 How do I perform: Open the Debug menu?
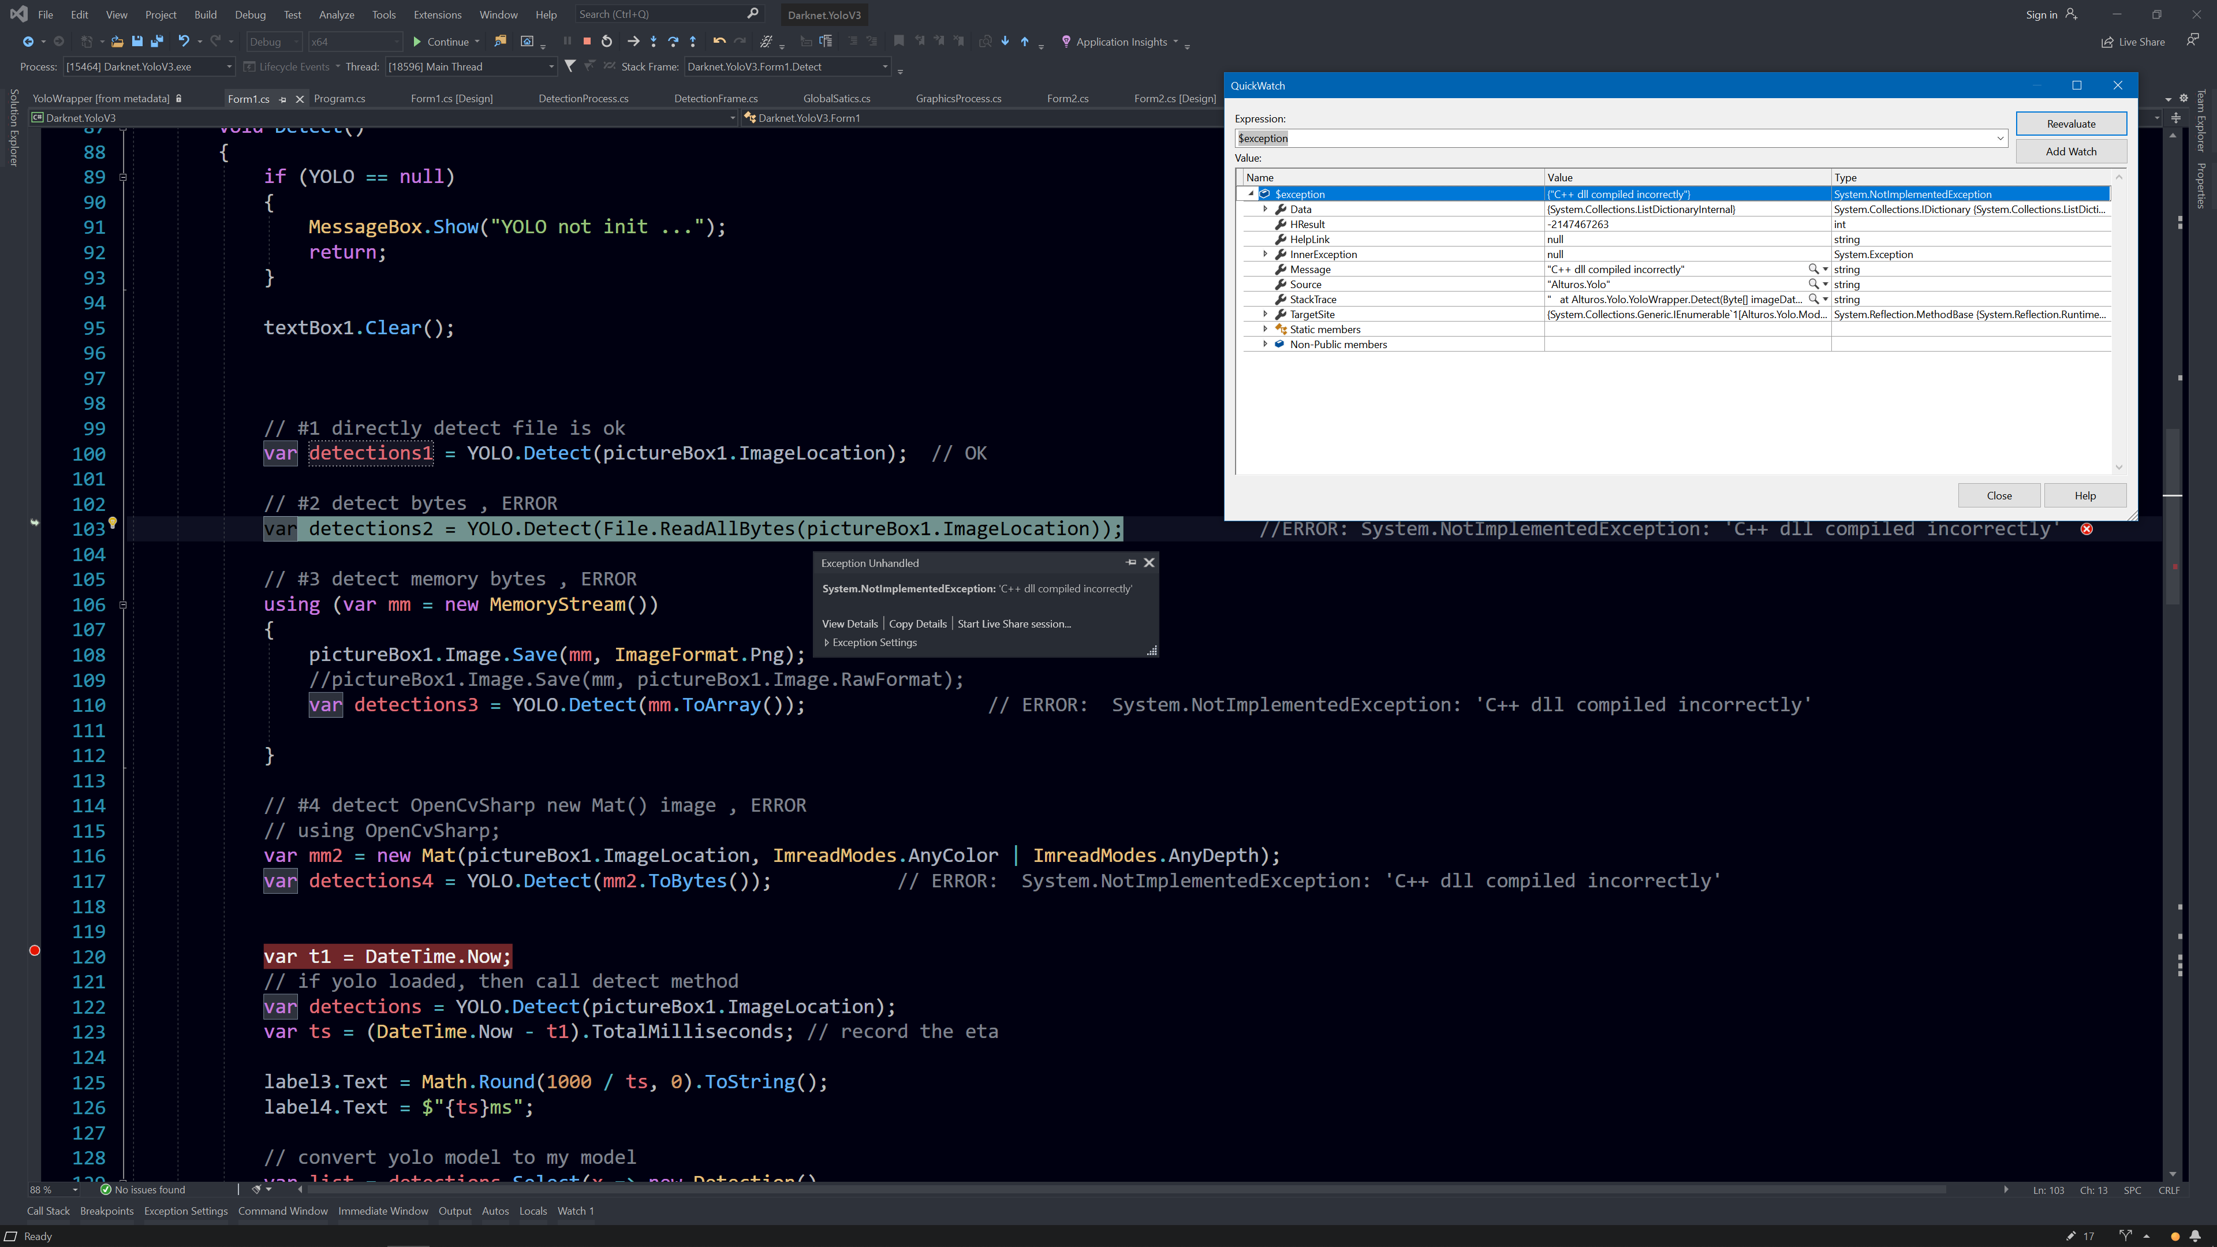coord(249,14)
